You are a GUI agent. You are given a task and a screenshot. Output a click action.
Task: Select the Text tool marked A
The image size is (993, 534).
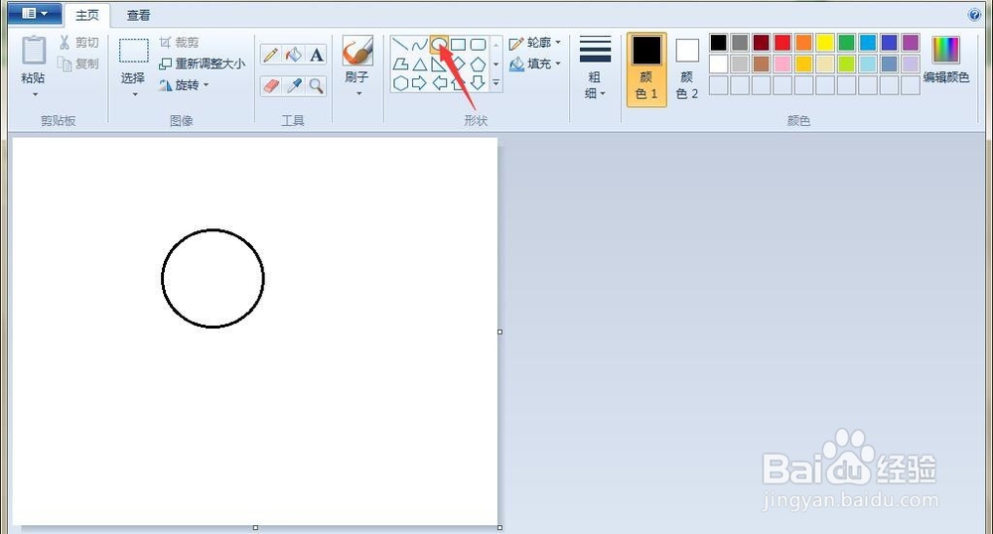pyautogui.click(x=316, y=55)
